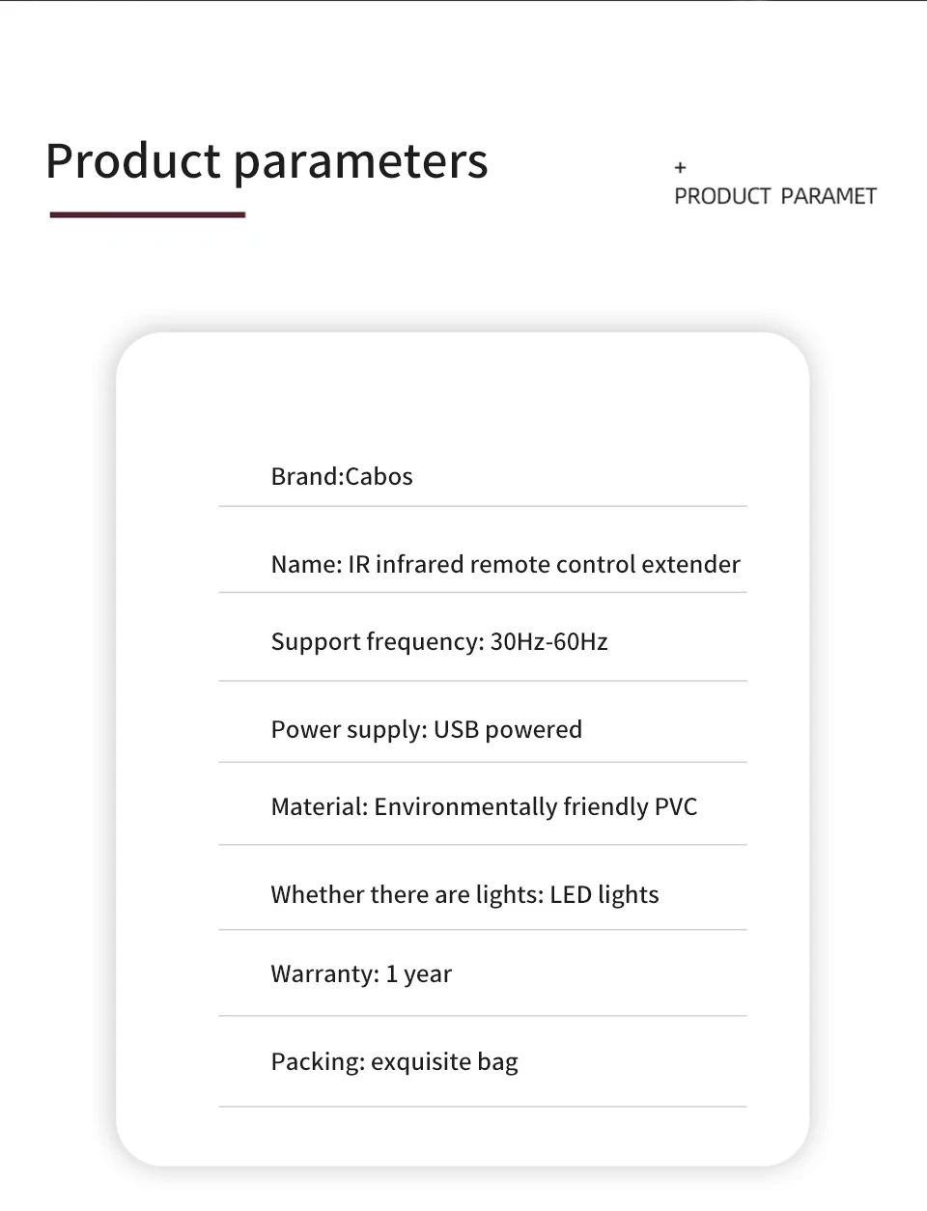Click the 1 year warranty value
The image size is (927, 1211).
pyautogui.click(x=418, y=974)
